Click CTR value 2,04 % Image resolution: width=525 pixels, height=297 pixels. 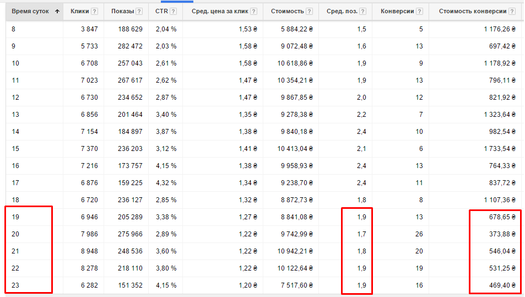[x=166, y=29]
